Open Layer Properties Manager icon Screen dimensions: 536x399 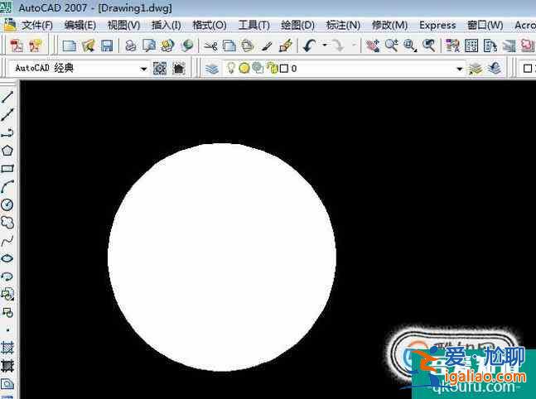pyautogui.click(x=212, y=69)
